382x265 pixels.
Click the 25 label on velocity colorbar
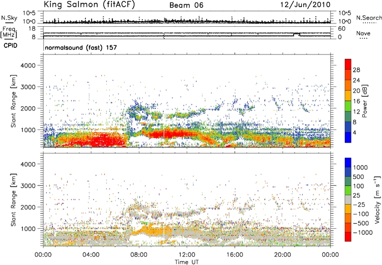(x=357, y=195)
